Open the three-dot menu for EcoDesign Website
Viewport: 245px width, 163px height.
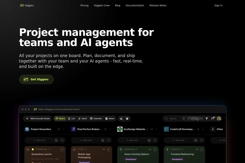coord(156,129)
